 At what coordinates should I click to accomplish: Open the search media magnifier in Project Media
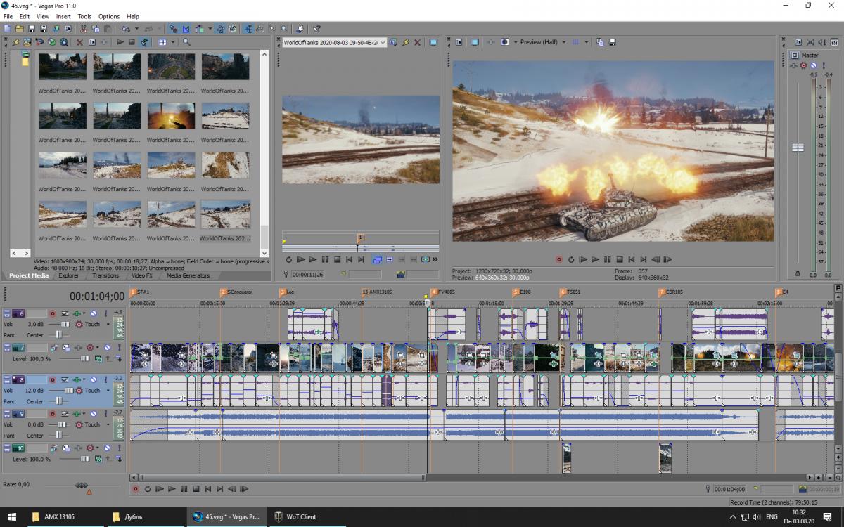[186, 42]
